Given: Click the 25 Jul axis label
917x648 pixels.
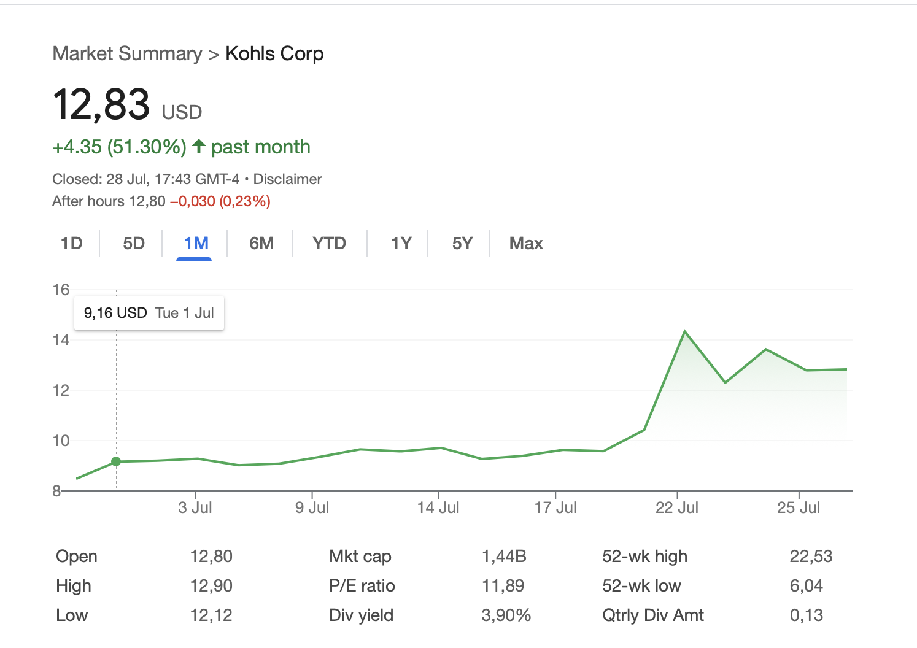Looking at the screenshot, I should pos(798,507).
